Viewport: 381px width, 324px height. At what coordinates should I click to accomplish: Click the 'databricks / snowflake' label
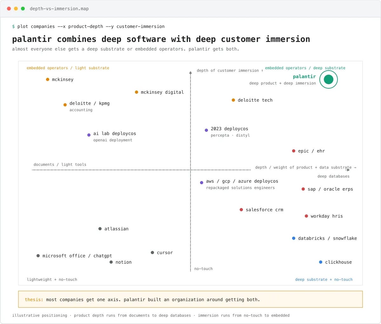coord(327,238)
